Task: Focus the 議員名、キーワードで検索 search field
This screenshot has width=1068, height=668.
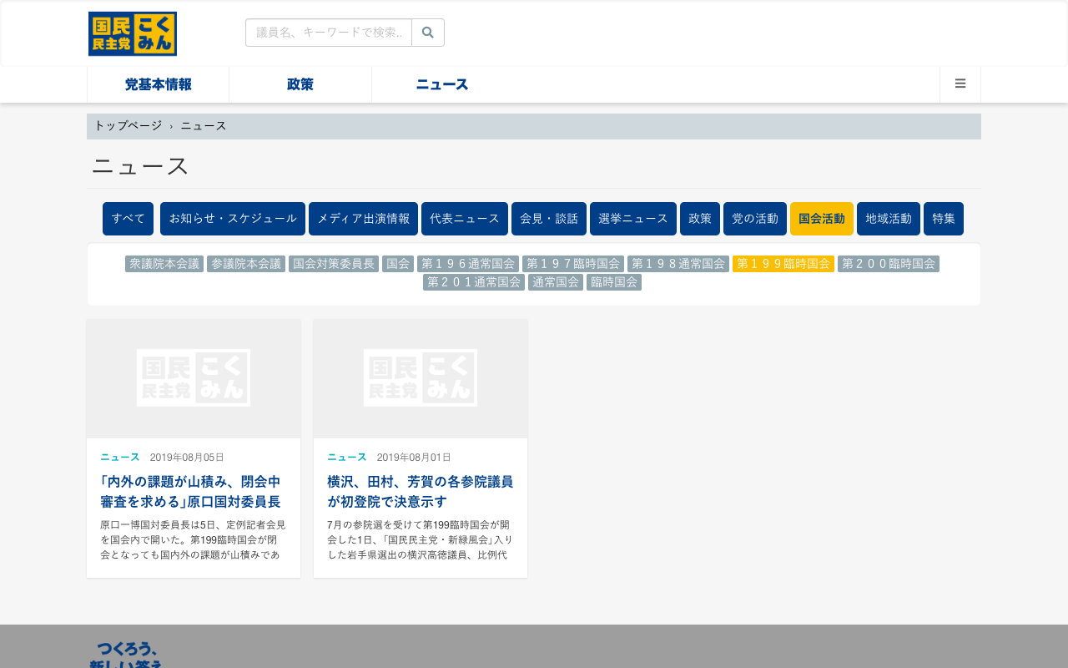Action: tap(329, 33)
